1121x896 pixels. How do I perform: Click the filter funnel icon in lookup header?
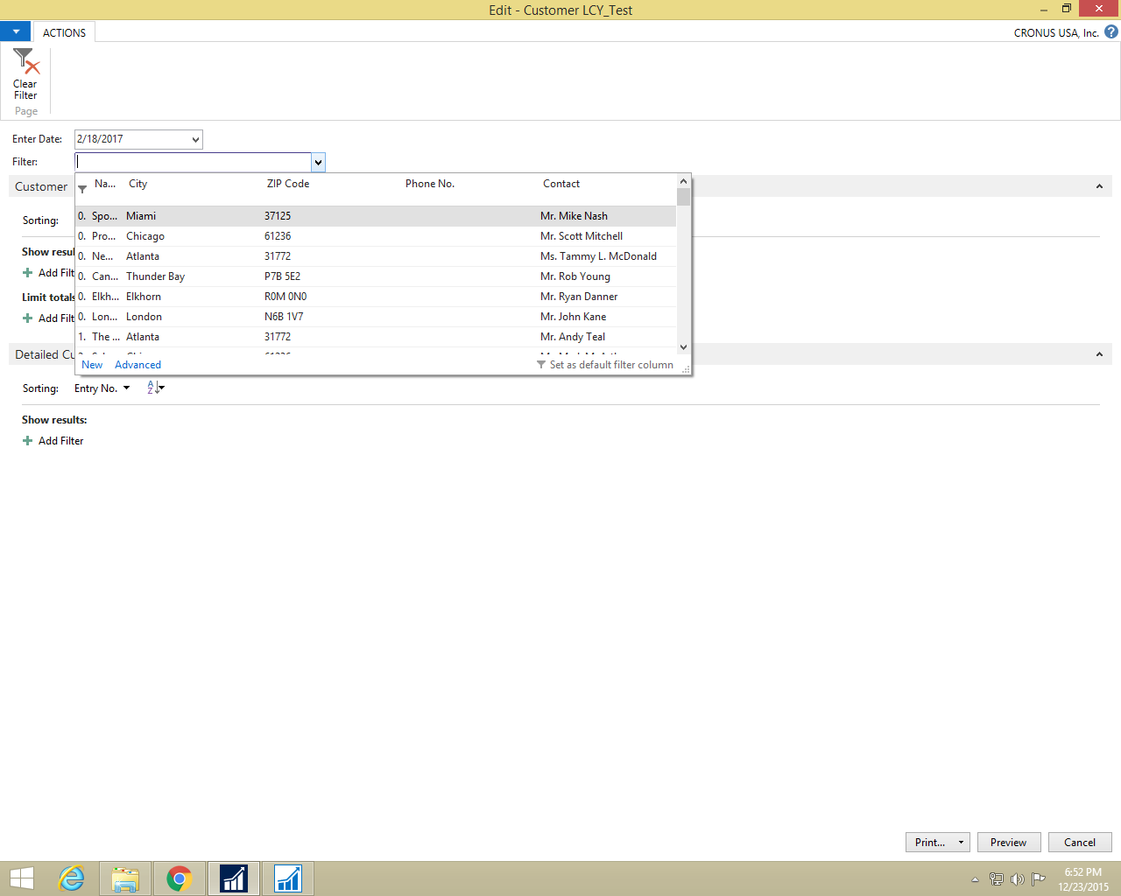tap(82, 188)
